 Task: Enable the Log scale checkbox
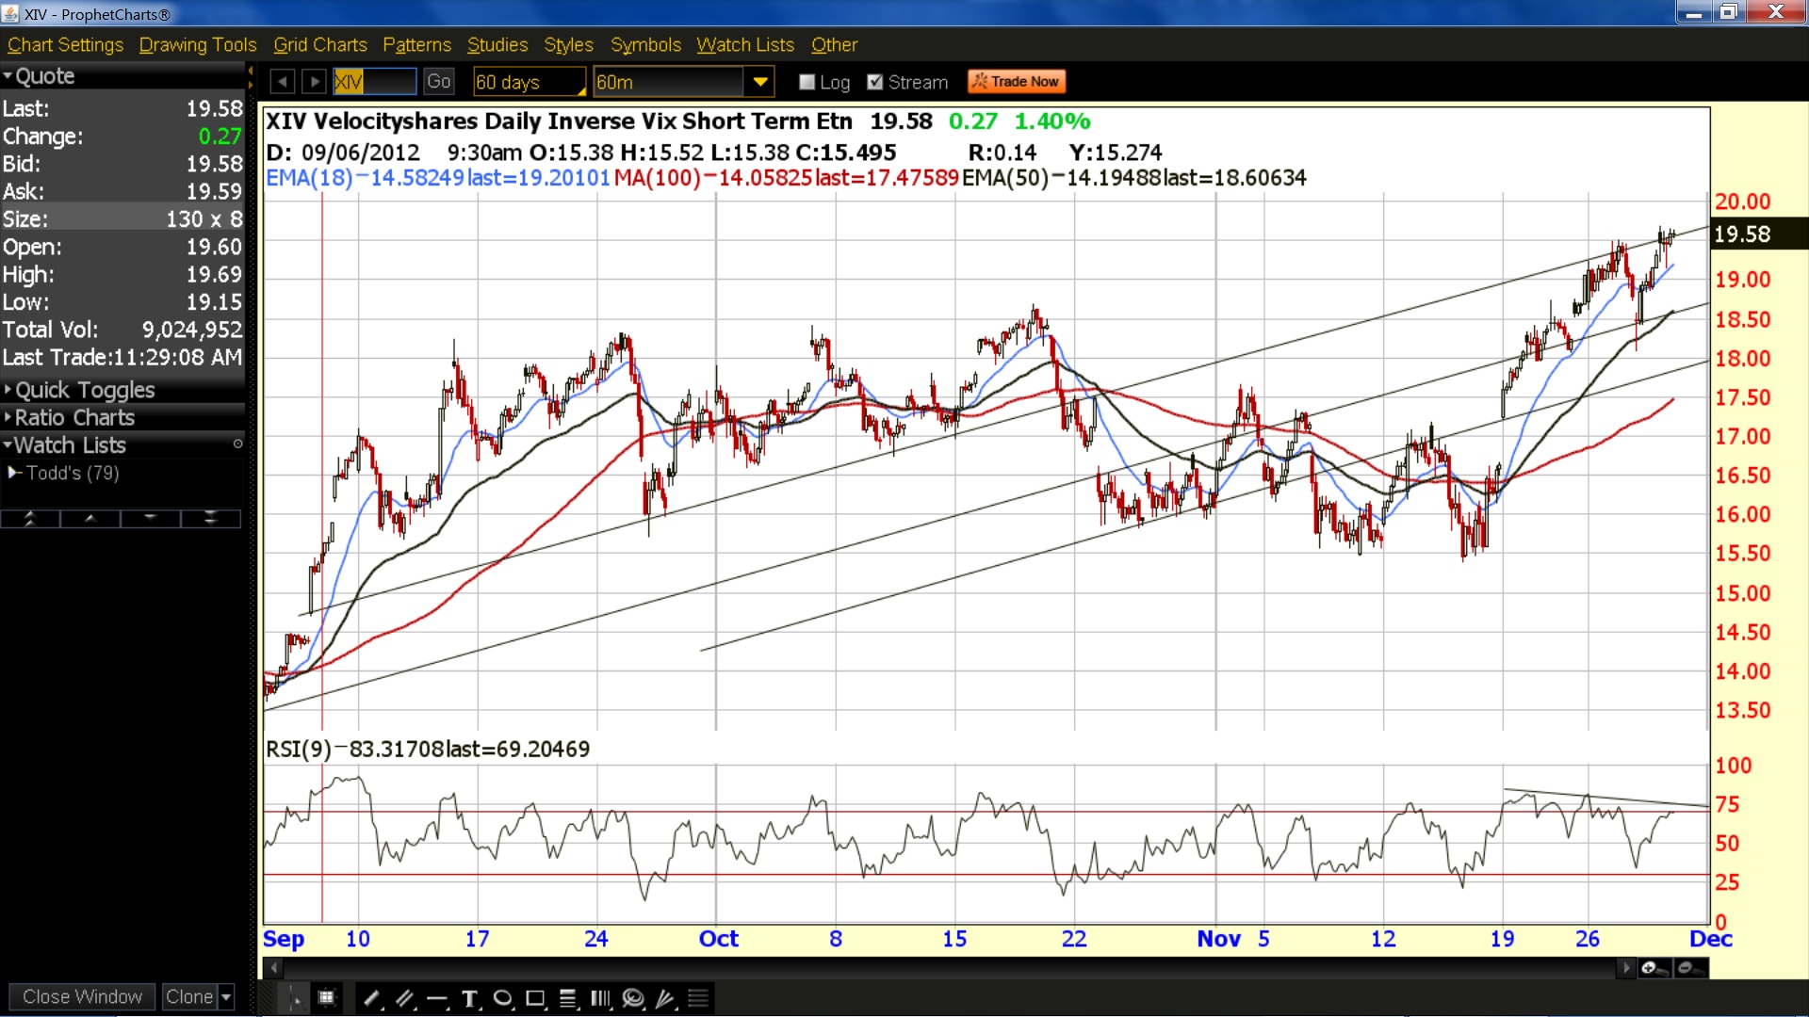click(807, 82)
